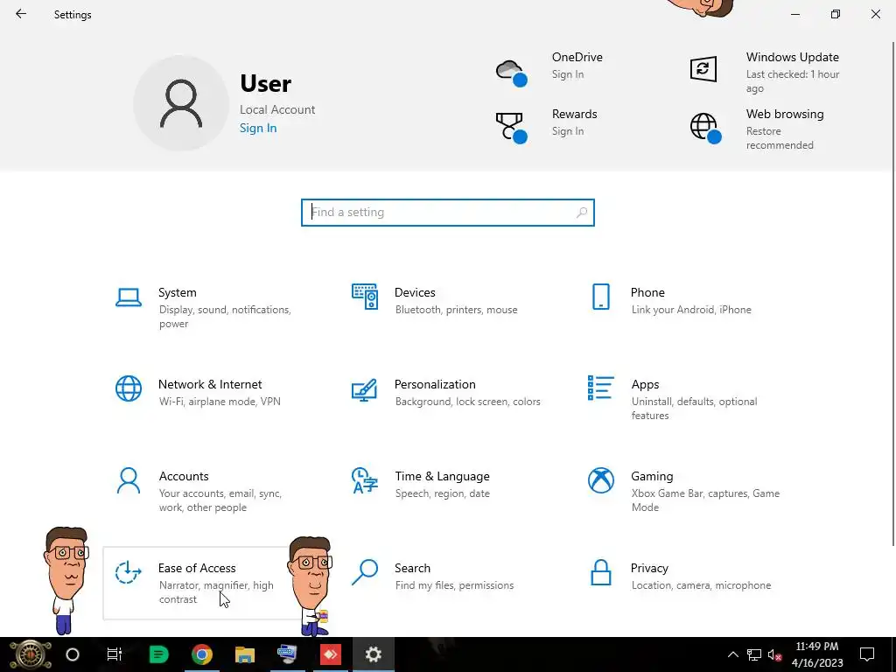Image resolution: width=896 pixels, height=672 pixels.
Task: Open the System settings laptop icon
Action: pyautogui.click(x=129, y=297)
